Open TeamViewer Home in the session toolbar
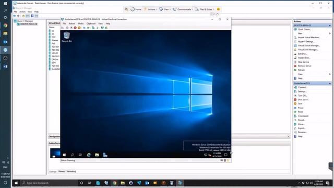This screenshot has width=334, height=188. 136,9
